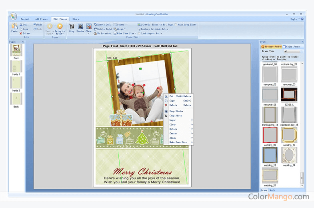The image size is (314, 208).
Task: Expand the Align dropdown in the ribbon
Action: tap(119, 29)
